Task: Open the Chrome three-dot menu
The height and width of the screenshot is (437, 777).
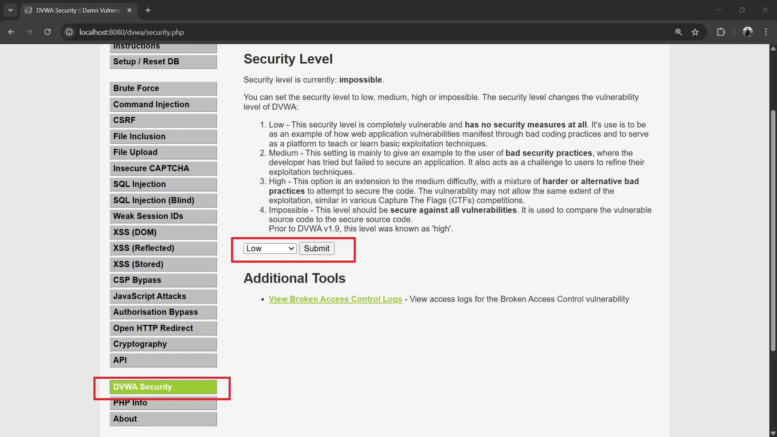Action: (x=766, y=32)
